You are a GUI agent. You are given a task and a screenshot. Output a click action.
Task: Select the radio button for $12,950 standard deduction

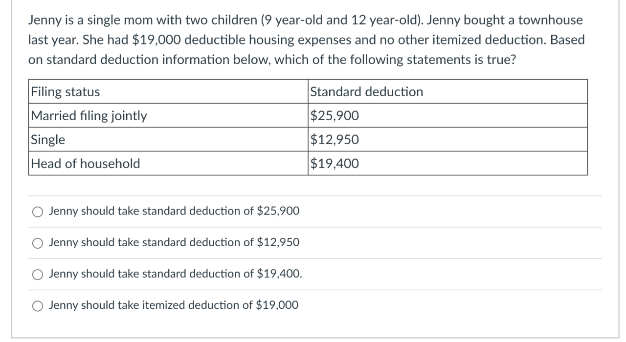[38, 243]
